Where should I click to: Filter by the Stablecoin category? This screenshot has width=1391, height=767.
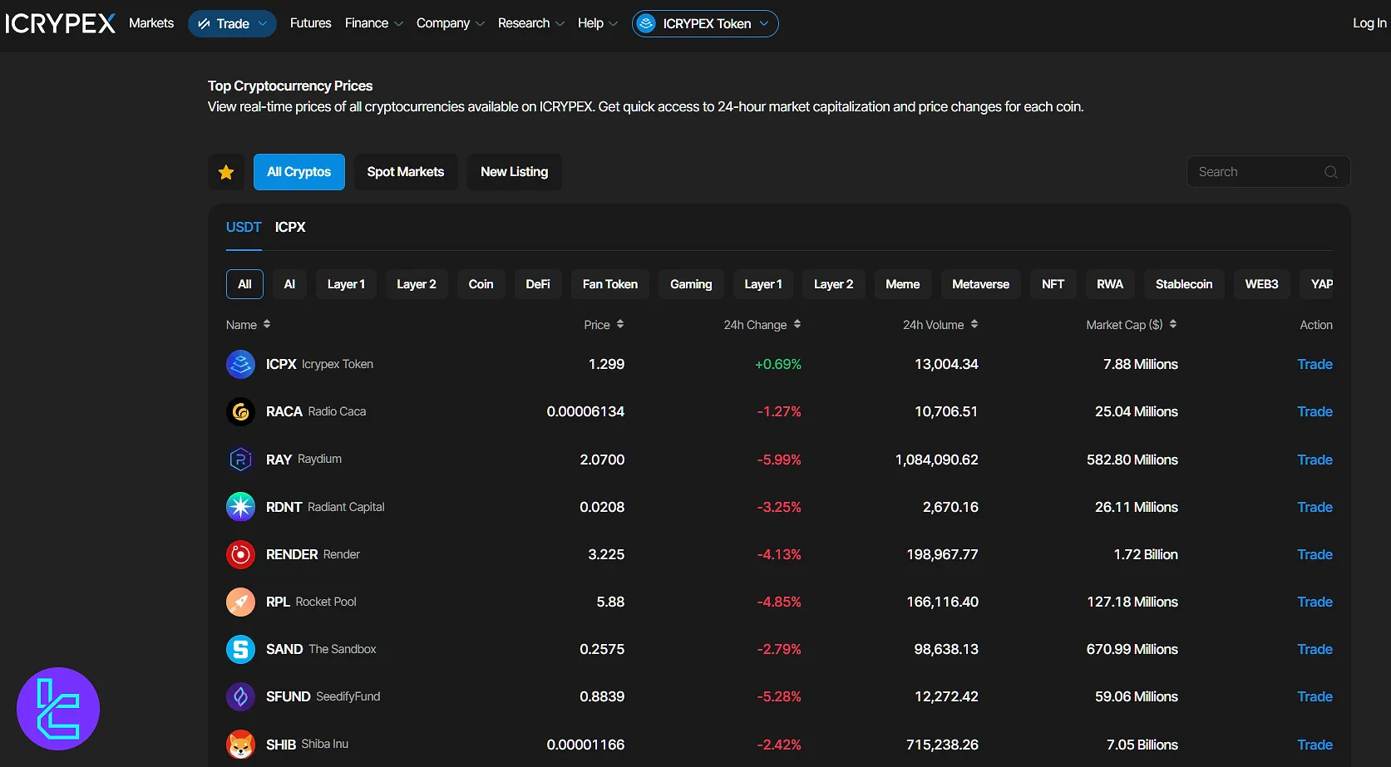(1184, 284)
